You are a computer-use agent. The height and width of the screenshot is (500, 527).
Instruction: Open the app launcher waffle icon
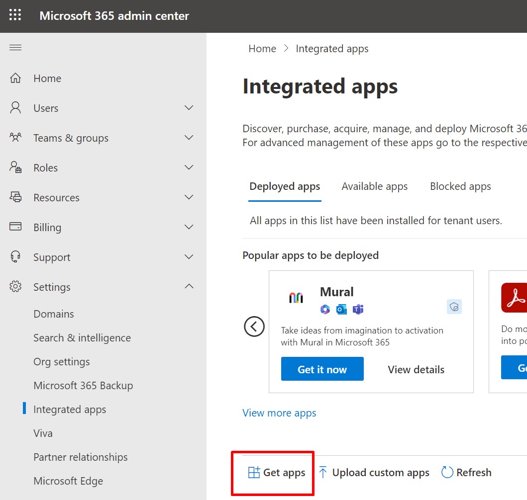[15, 15]
